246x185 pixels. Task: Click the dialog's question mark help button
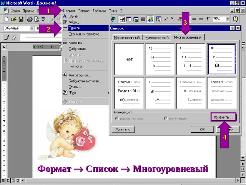(x=232, y=28)
